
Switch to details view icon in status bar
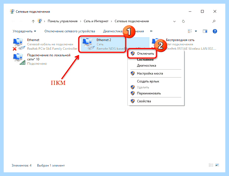(211, 165)
